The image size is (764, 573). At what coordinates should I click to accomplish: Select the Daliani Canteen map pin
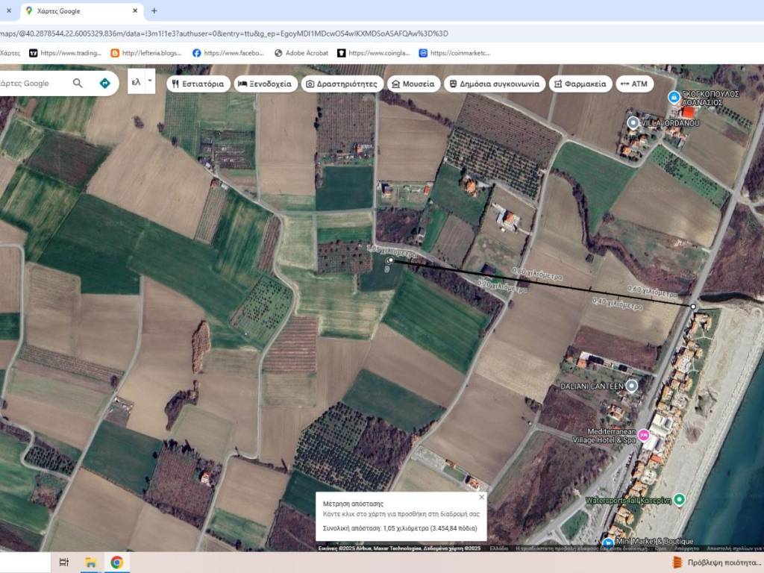click(632, 386)
